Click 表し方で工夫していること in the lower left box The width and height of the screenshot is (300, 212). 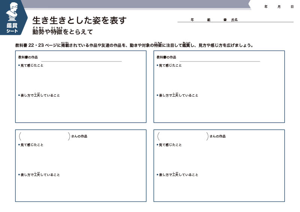40,175
